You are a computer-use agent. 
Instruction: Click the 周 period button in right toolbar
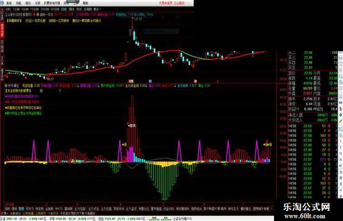(340, 178)
